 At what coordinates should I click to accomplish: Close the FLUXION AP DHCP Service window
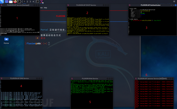click(x=108, y=5)
